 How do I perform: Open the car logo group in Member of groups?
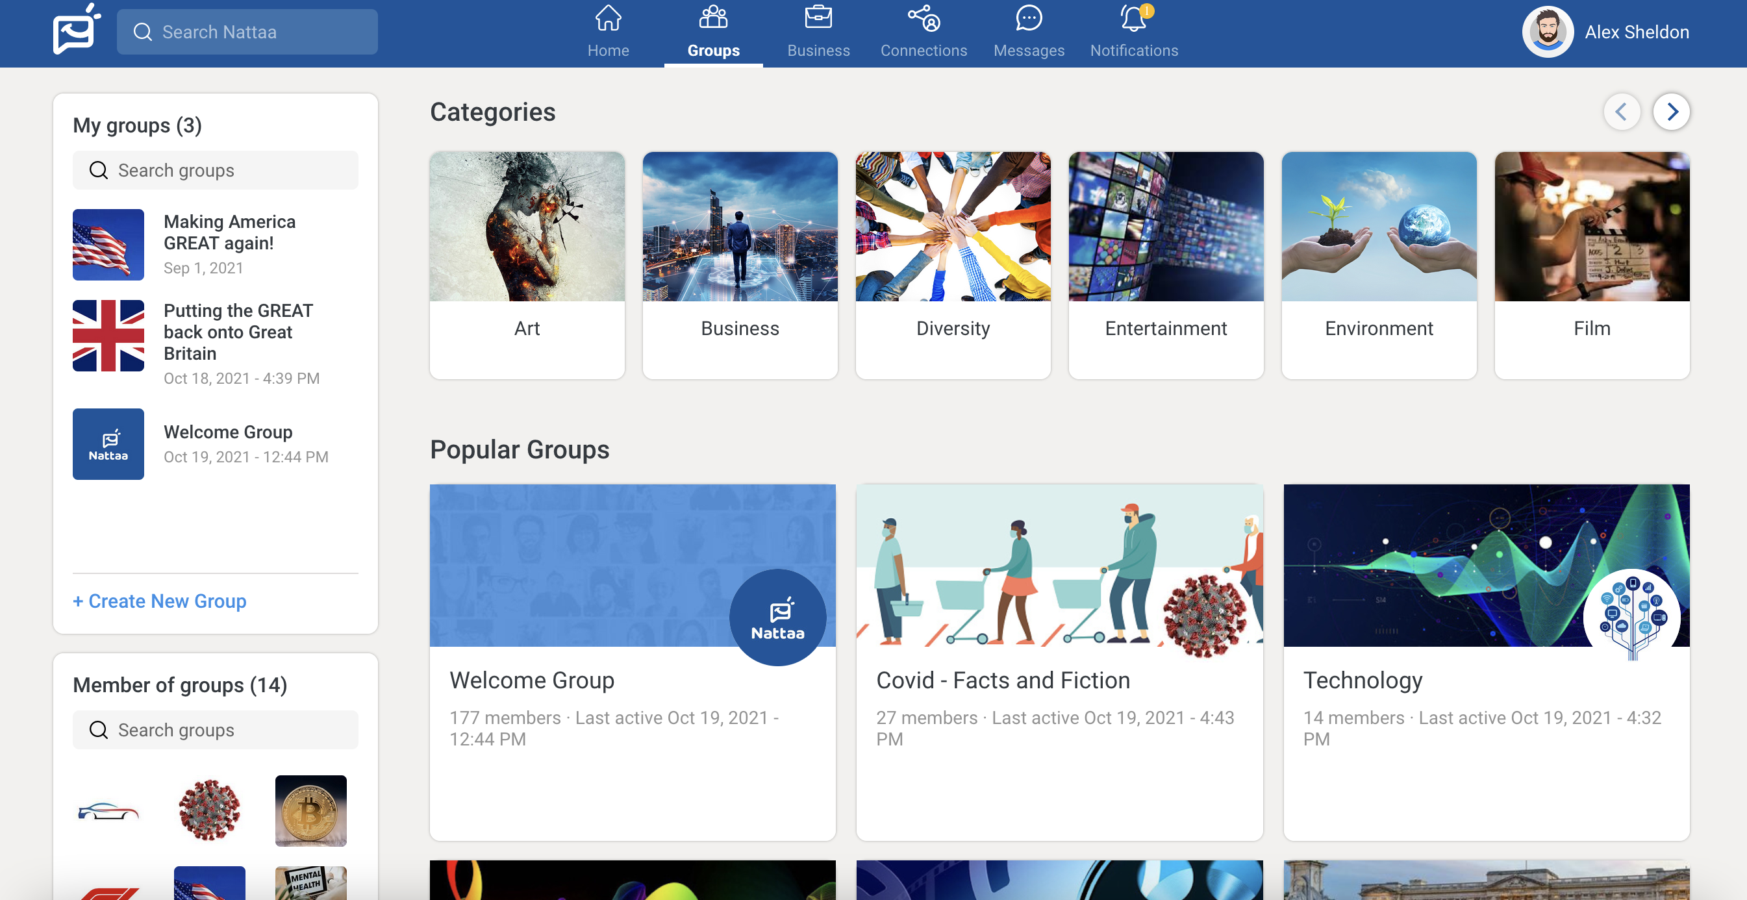pos(108,810)
